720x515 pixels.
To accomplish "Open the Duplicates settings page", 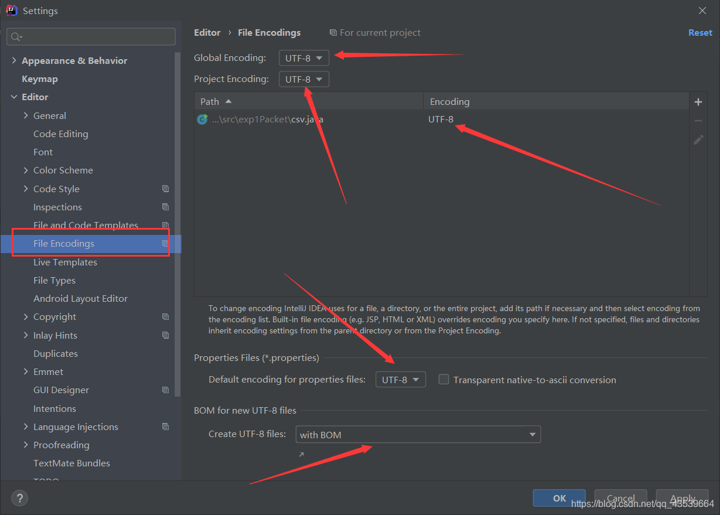I will tap(56, 353).
